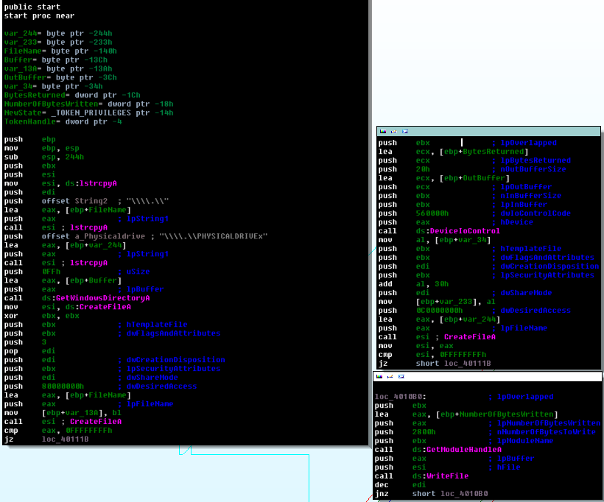Click the 'mov ebp, esp' instruction
Image resolution: width=604 pixels, height=502 pixels.
[41, 149]
